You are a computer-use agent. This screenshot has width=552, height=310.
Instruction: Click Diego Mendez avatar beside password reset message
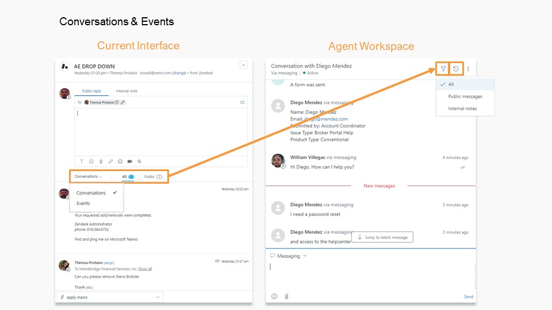pos(278,208)
